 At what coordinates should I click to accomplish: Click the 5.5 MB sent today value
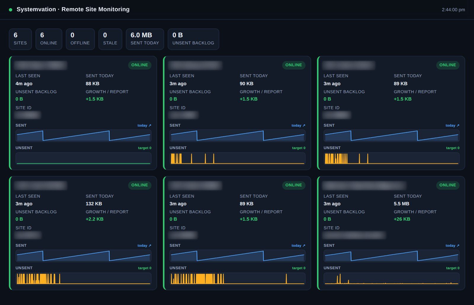coord(401,204)
